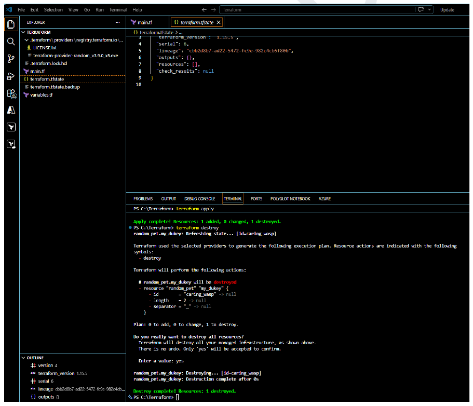Go forward with the right arrow
This screenshot has width=473, height=406.
213,10
